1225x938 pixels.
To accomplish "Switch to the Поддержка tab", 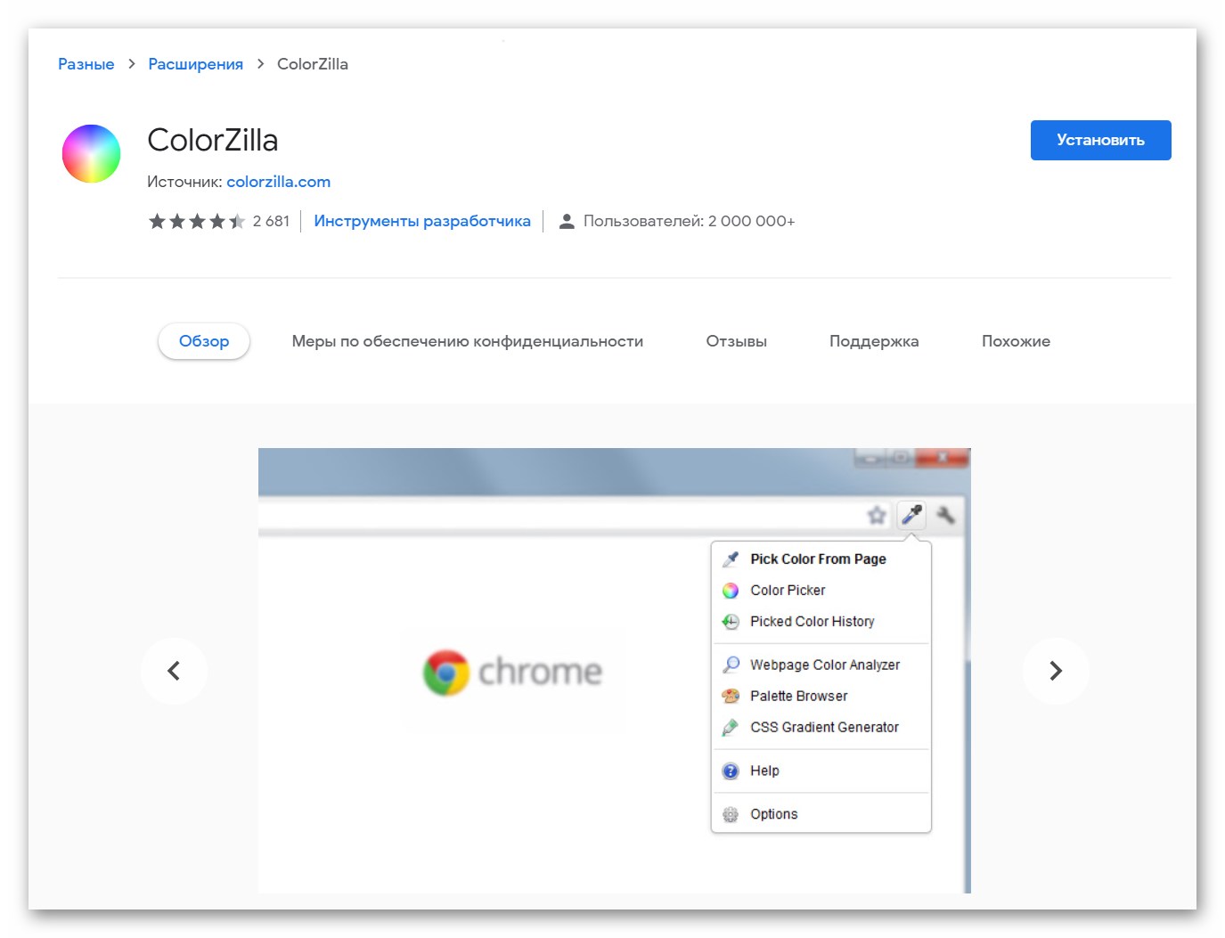I will tap(874, 341).
